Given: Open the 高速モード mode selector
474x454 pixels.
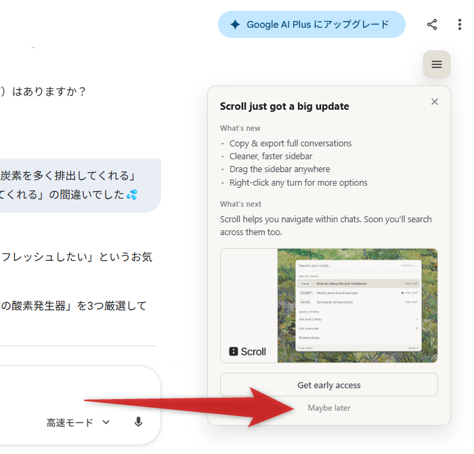Looking at the screenshot, I should click(x=70, y=423).
